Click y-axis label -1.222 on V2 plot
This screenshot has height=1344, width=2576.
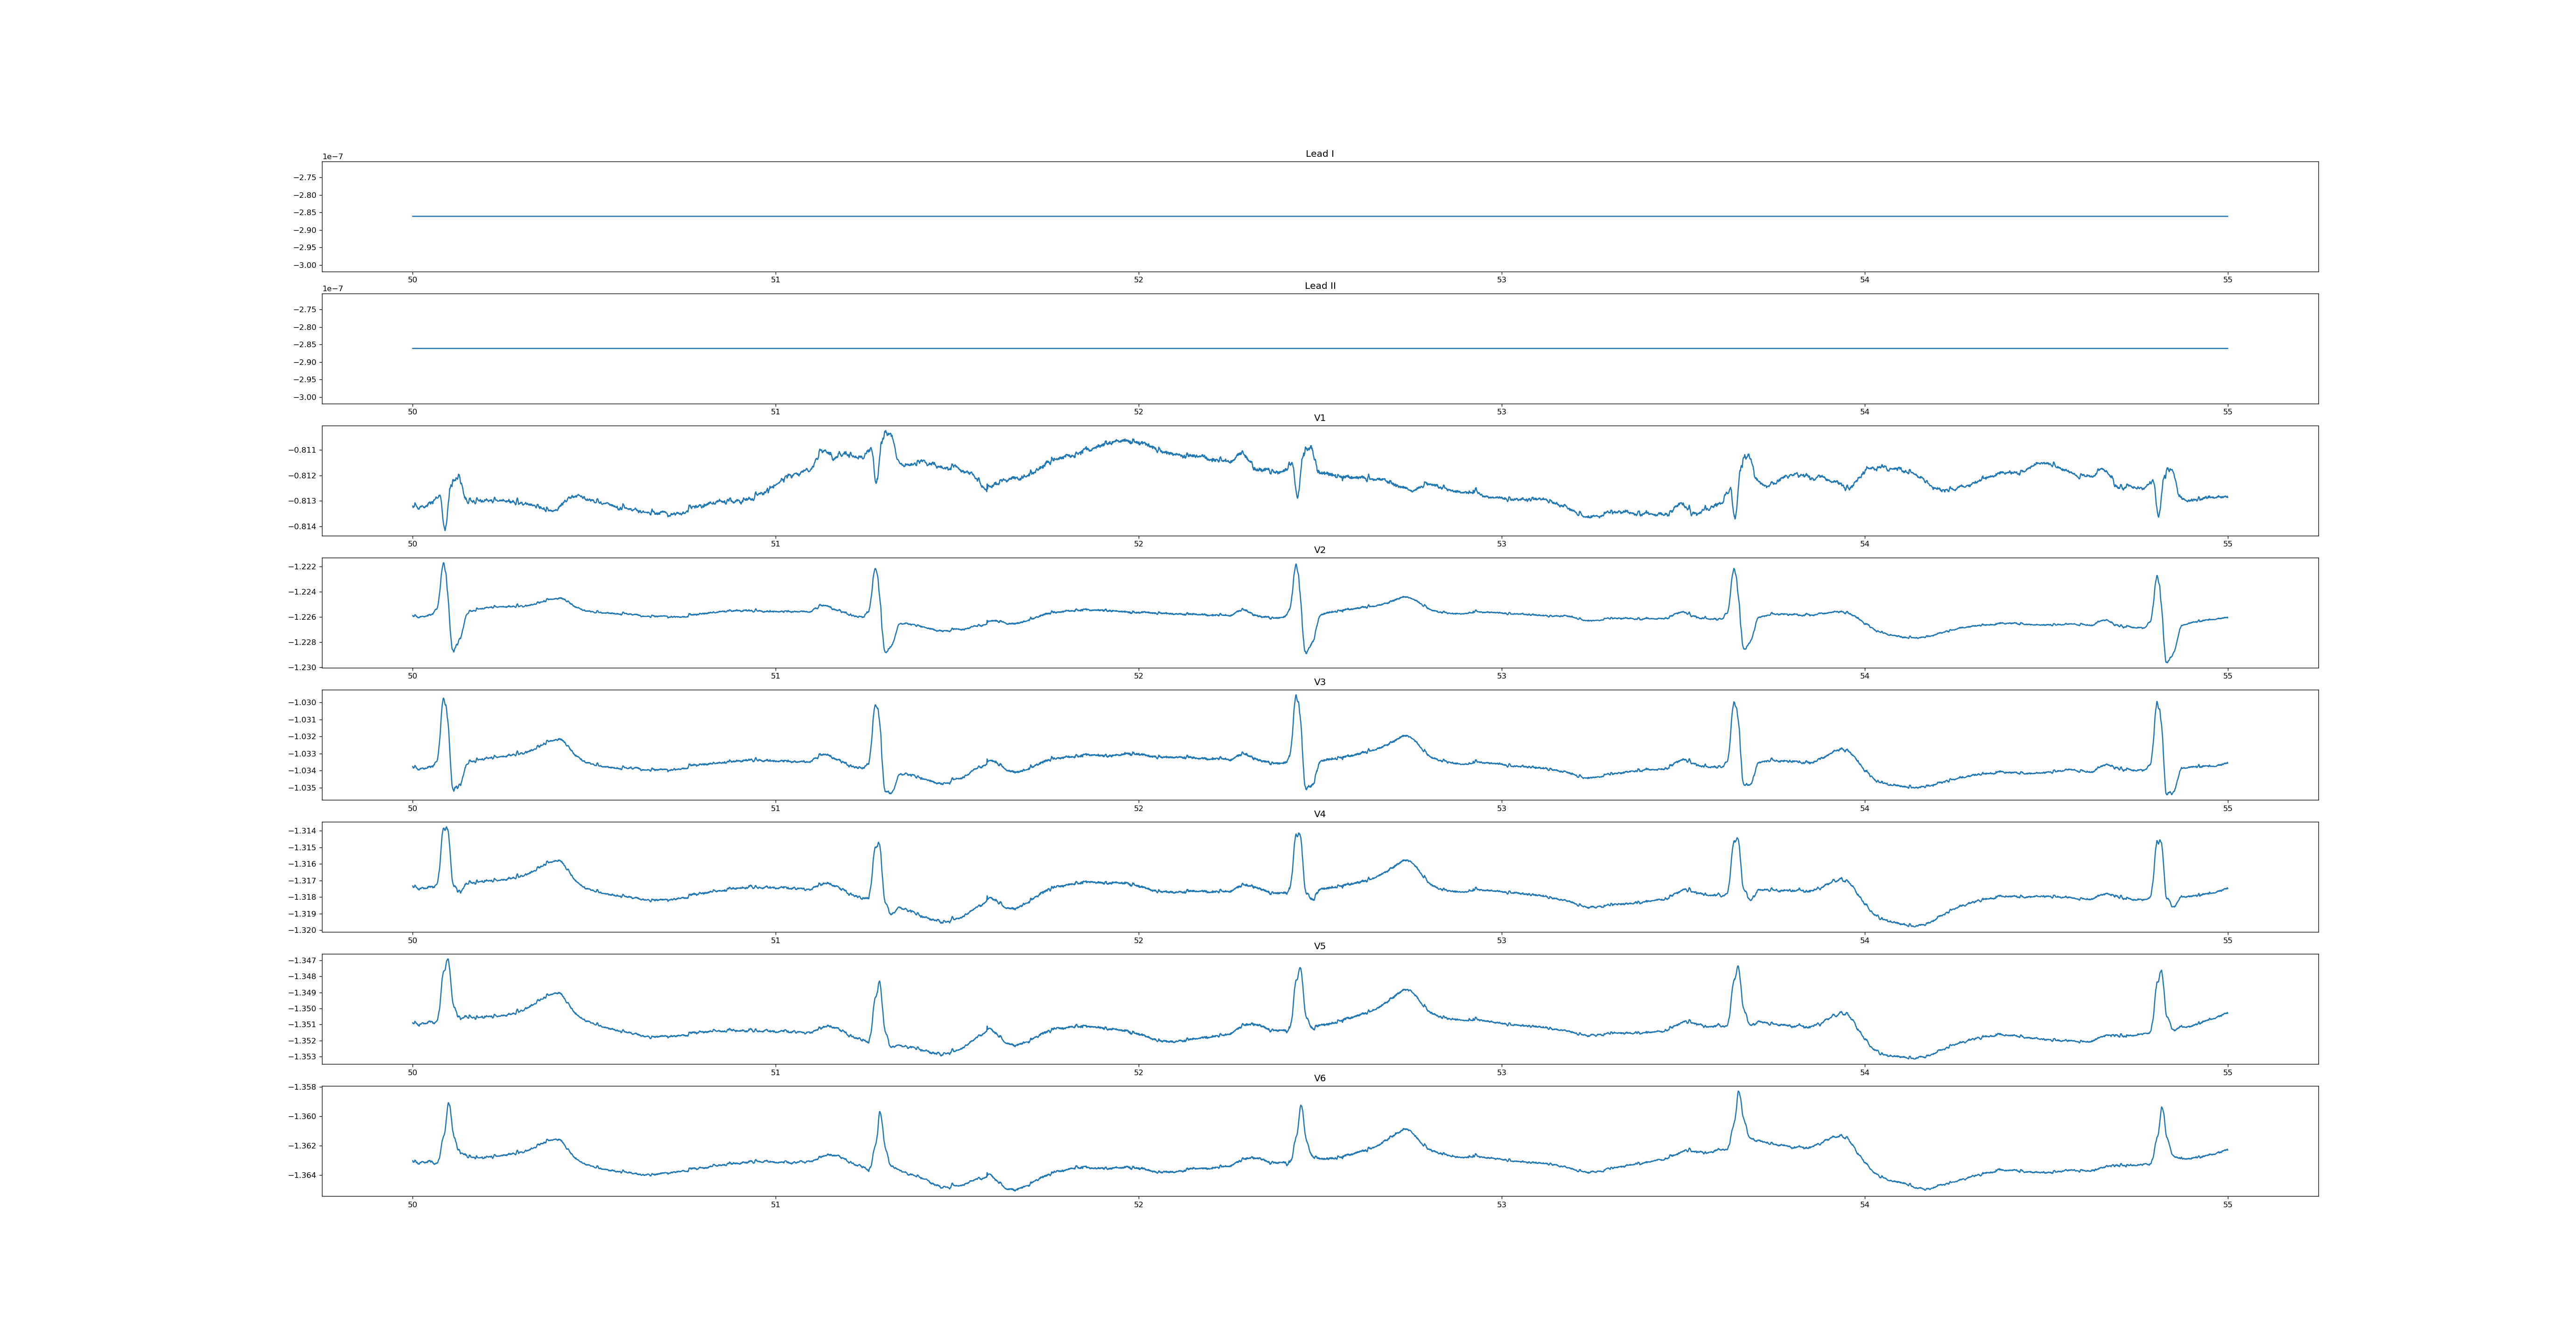tap(303, 567)
